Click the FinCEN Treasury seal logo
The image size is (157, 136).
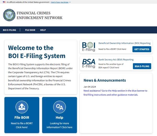9,16
